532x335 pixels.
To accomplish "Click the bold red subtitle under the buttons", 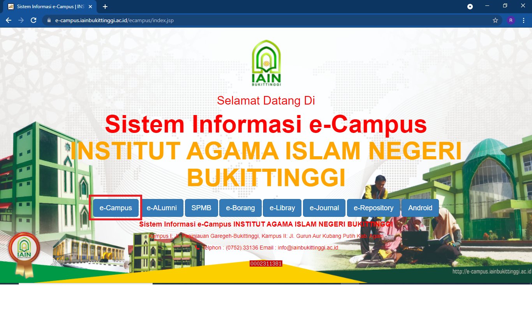I will 266,224.
